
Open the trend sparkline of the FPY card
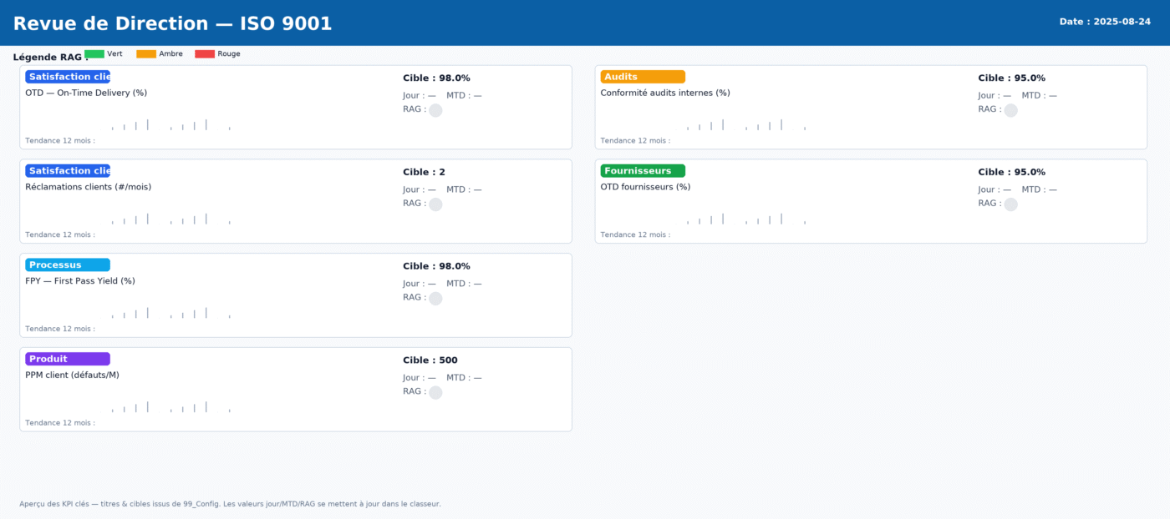pyautogui.click(x=170, y=313)
